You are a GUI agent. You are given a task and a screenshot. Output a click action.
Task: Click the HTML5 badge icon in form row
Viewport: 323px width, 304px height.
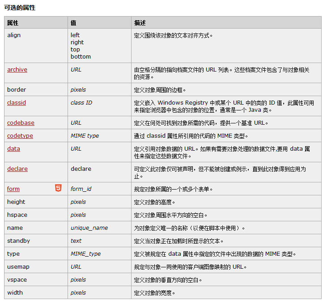[x=58, y=188]
